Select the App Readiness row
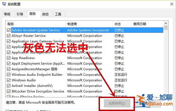This screenshot has height=111, width=176. pos(85,58)
